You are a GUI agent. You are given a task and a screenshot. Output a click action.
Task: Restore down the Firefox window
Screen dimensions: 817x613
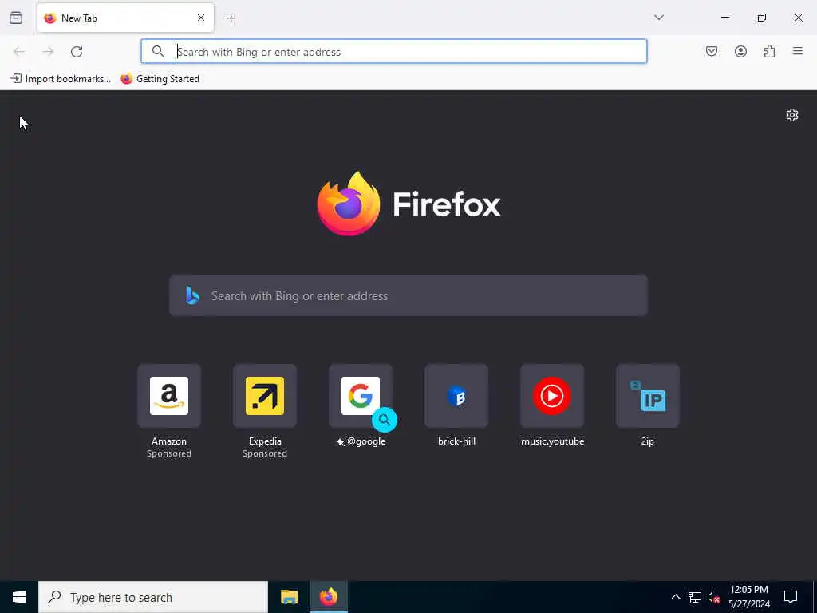click(761, 18)
